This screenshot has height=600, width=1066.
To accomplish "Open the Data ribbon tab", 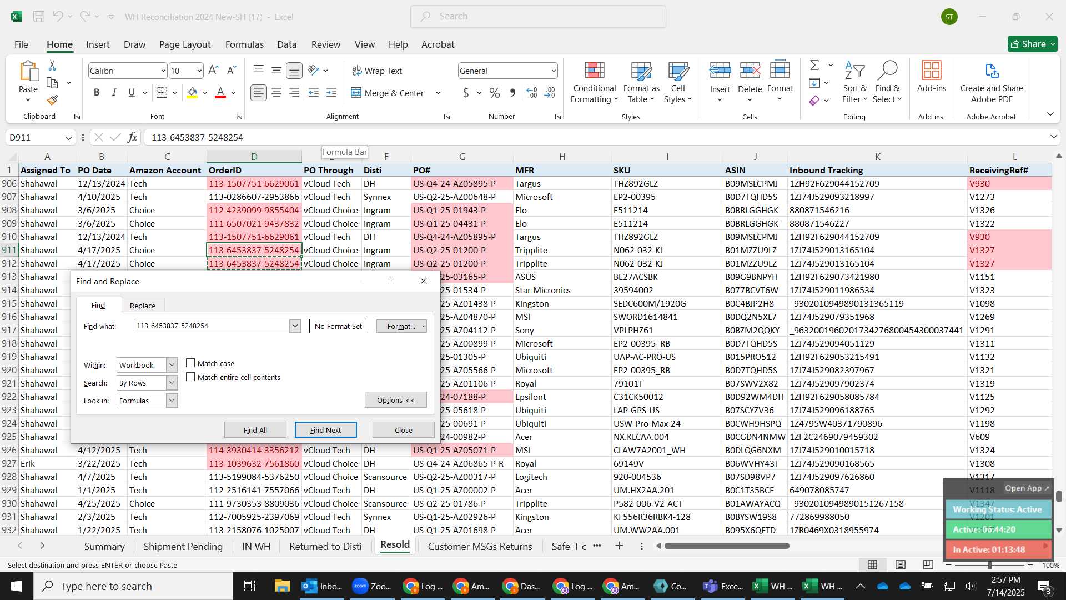I will [x=286, y=44].
